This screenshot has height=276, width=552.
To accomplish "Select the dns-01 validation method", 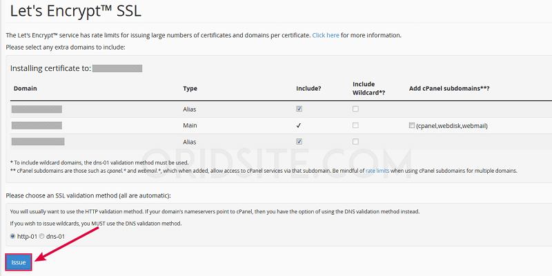I will 41,236.
